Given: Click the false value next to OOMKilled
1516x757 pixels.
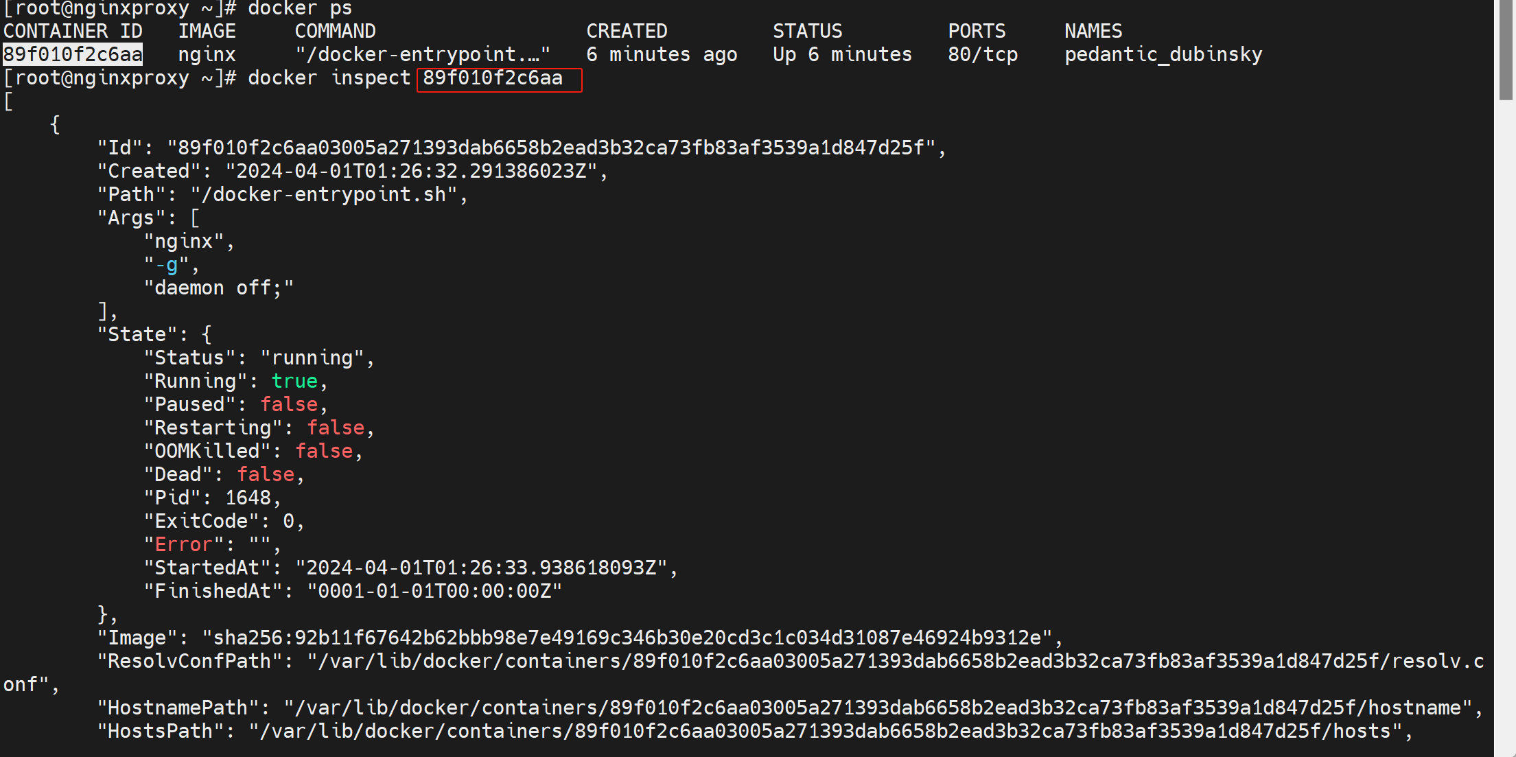Looking at the screenshot, I should [x=324, y=451].
